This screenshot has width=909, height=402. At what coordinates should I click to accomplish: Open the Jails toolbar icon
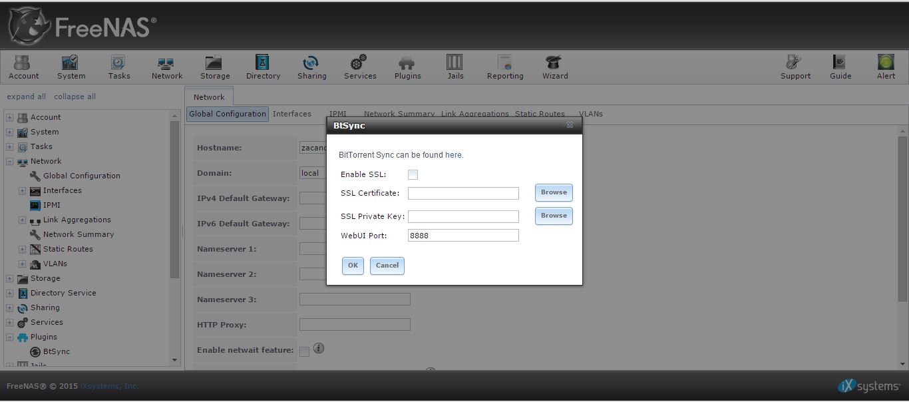[x=455, y=67]
